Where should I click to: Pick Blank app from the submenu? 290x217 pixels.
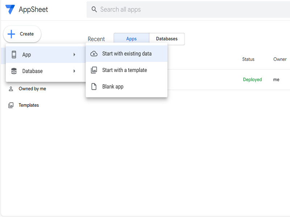[113, 87]
